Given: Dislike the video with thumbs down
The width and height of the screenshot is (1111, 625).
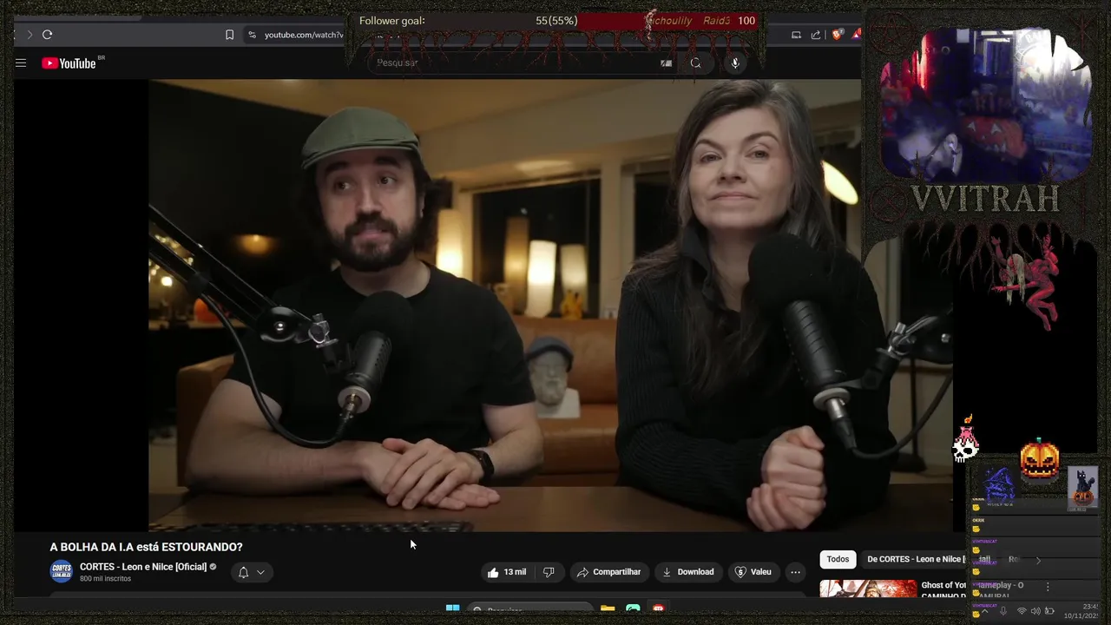Looking at the screenshot, I should 549,572.
